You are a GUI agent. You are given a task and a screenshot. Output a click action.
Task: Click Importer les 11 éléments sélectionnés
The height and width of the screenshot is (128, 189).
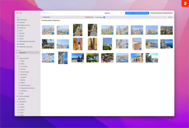coord(137,13)
